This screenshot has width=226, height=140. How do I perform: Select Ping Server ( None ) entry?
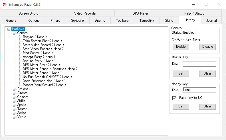38,53
